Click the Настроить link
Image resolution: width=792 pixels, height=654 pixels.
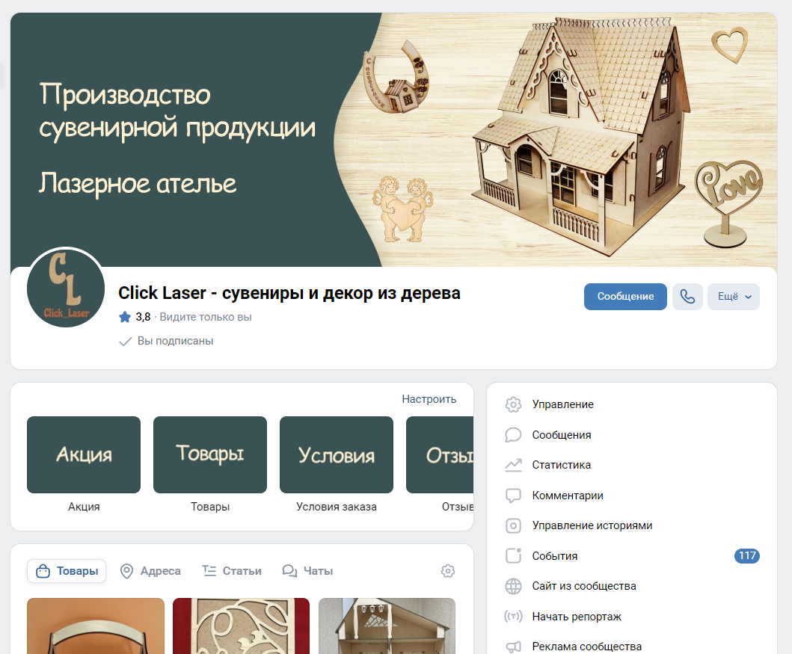pos(429,399)
